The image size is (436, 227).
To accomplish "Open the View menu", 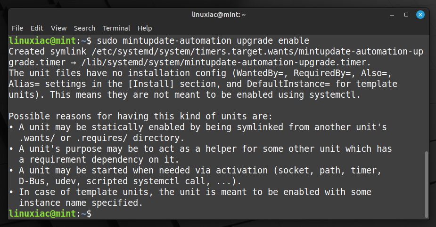I will [x=58, y=28].
